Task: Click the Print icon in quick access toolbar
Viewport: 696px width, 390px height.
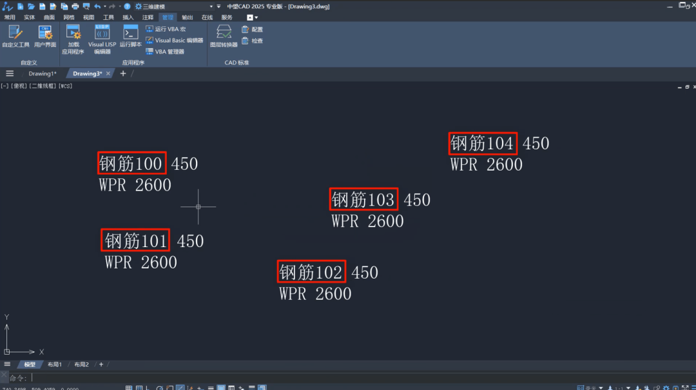Action: tap(75, 6)
